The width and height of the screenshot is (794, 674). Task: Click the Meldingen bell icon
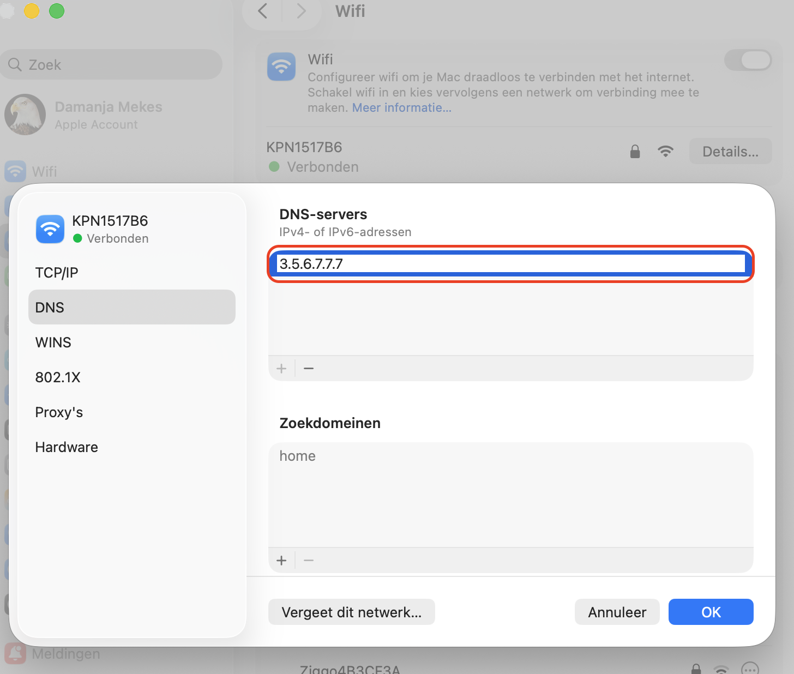coord(15,654)
